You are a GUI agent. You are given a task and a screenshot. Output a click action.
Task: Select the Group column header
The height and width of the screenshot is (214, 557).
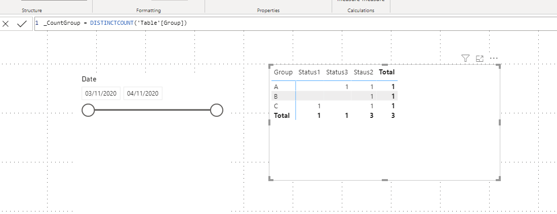coord(283,72)
